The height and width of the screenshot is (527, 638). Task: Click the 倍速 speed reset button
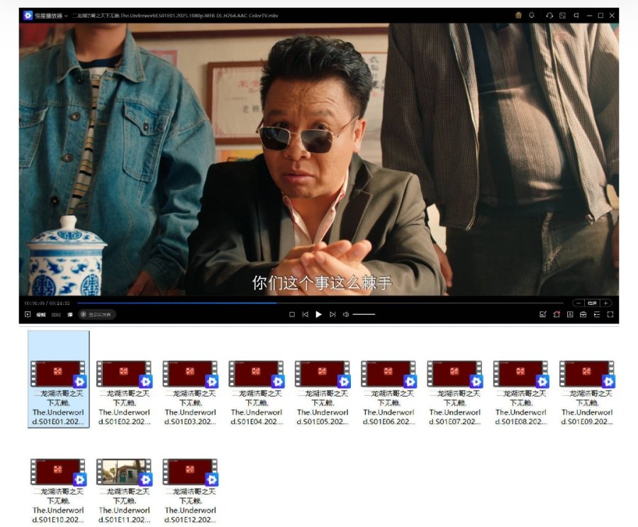pyautogui.click(x=592, y=302)
